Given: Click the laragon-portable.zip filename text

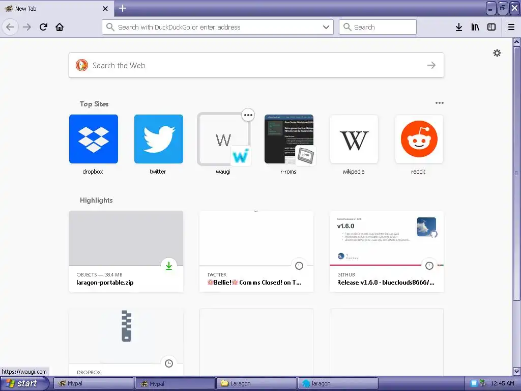Looking at the screenshot, I should point(105,283).
